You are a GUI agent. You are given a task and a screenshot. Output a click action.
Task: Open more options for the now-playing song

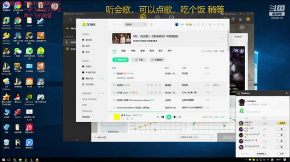132,119
